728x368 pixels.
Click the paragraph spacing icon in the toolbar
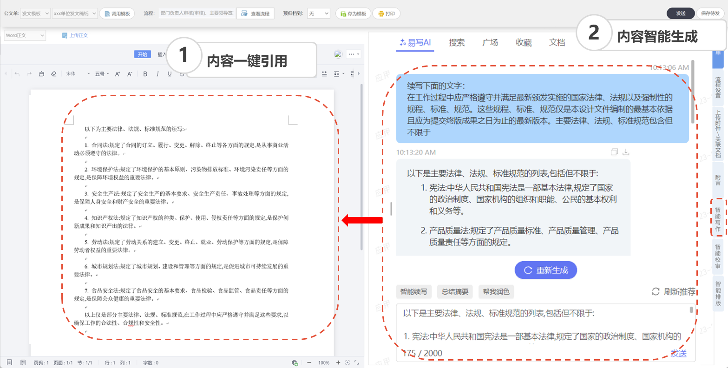point(324,74)
